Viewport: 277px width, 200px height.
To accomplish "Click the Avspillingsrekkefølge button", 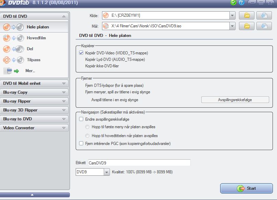I will click(x=235, y=99).
